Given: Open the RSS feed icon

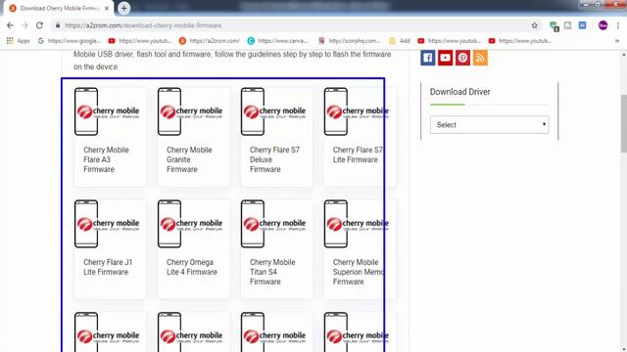Looking at the screenshot, I should pos(480,58).
